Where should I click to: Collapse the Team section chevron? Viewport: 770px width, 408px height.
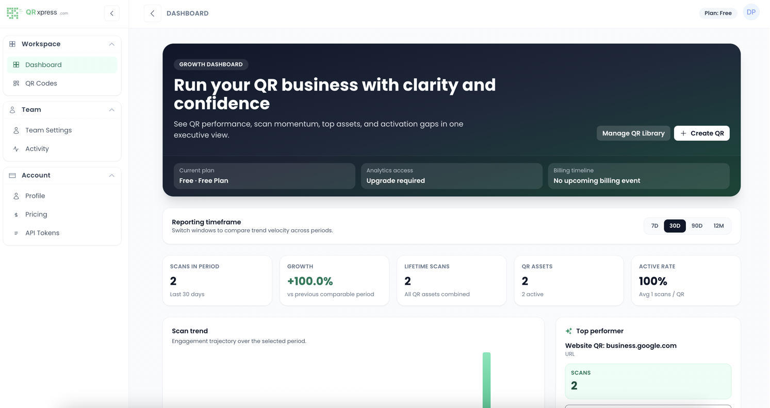[x=112, y=110]
